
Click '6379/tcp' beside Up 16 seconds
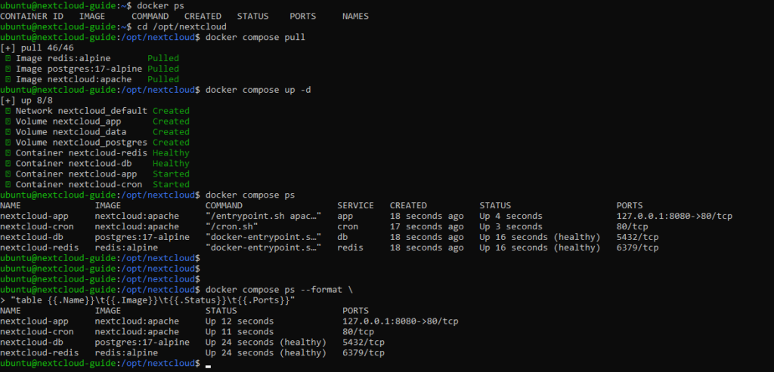point(638,247)
